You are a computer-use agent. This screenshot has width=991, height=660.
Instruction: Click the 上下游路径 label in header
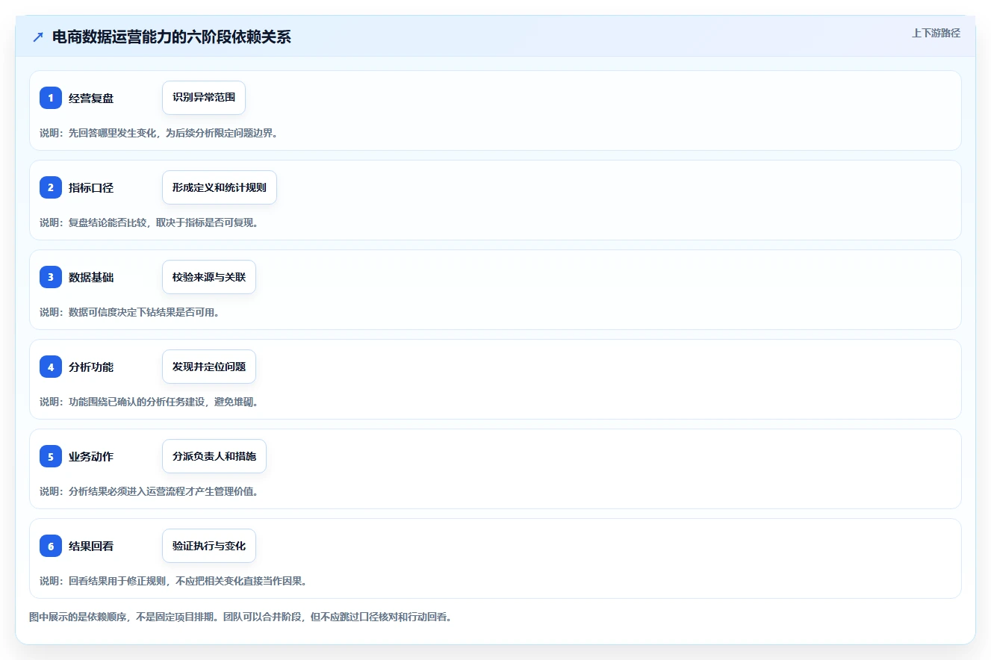[x=936, y=33]
